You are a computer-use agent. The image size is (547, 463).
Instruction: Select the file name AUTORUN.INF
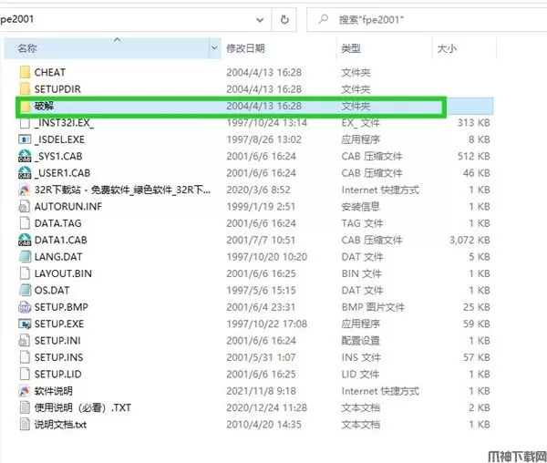68,206
